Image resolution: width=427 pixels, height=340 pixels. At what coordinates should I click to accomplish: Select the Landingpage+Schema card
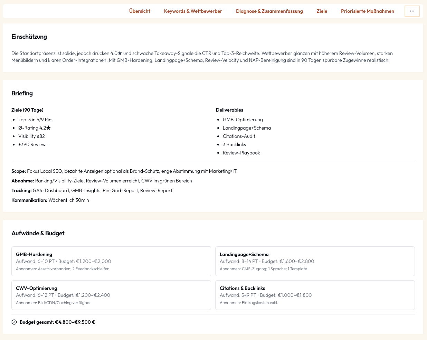coord(315,261)
